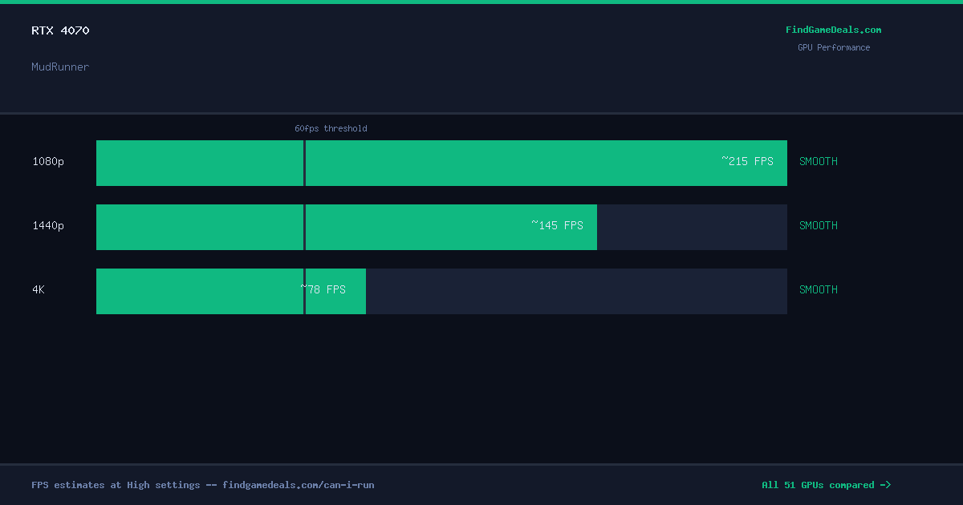Click the 1080p resolution label
The height and width of the screenshot is (505, 963).
pyautogui.click(x=48, y=162)
